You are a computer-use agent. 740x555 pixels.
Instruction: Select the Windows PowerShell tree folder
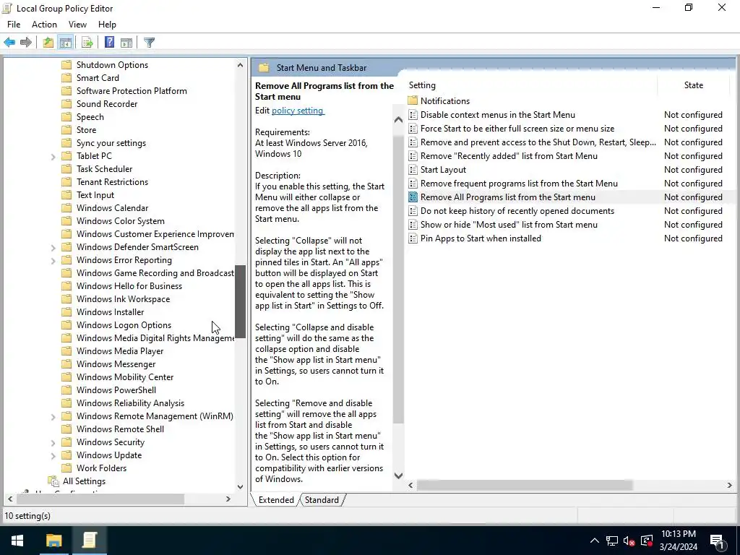116,390
